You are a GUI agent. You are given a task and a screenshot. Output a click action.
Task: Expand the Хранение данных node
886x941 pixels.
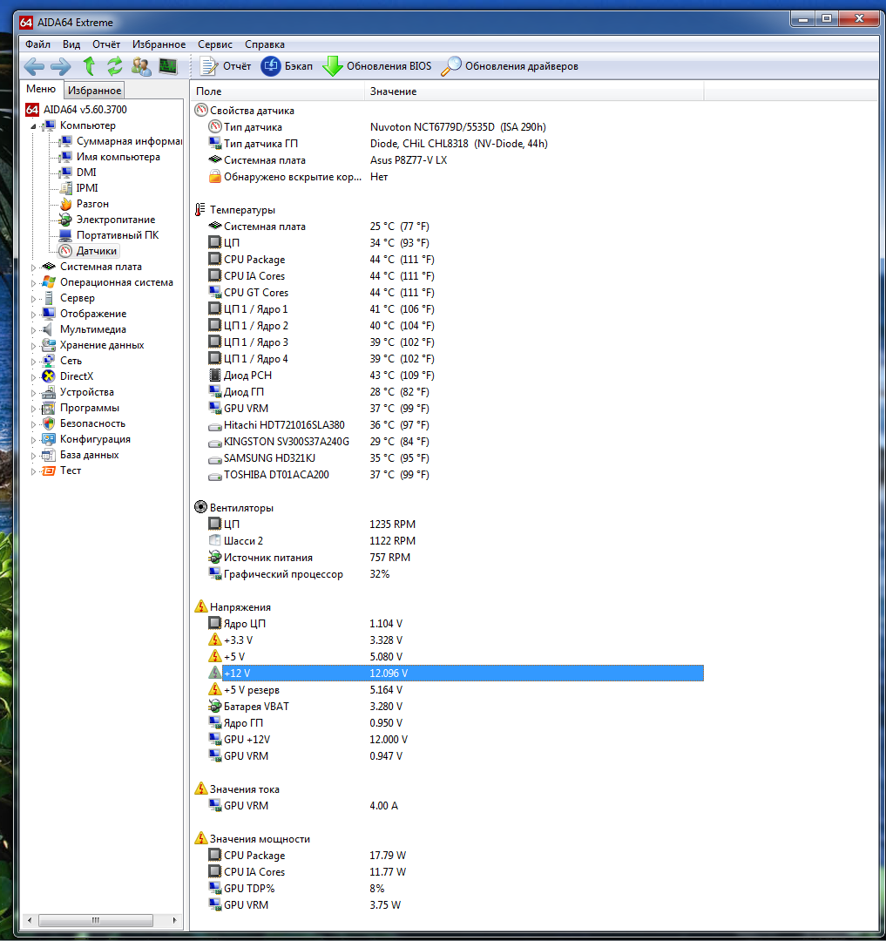(34, 346)
